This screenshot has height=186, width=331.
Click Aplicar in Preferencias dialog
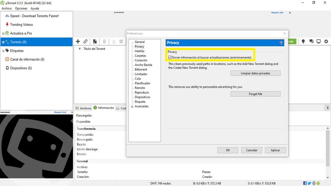[275, 150]
